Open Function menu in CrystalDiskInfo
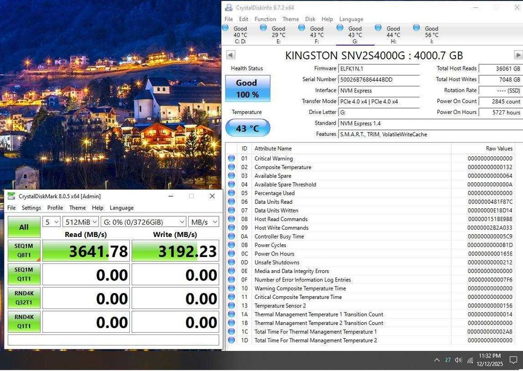The height and width of the screenshot is (371, 523). 265,19
